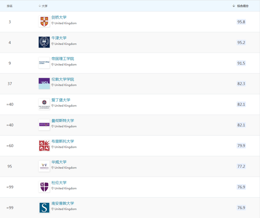Viewport: 260px width, 218px height.
Task: Open the 杜伦大学 link
Action: click(x=59, y=183)
